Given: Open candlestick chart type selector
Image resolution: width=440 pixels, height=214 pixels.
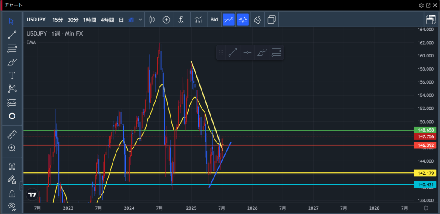Looking at the screenshot, I should tap(152, 20).
